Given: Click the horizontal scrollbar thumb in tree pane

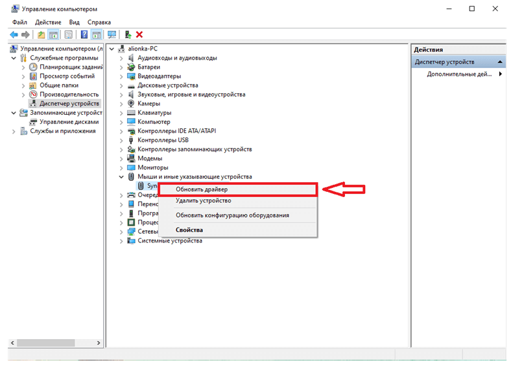Looking at the screenshot, I should [46, 342].
